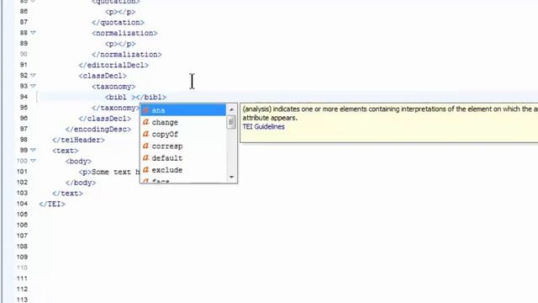Click the 'Some text' paragraph on line 101

point(109,172)
